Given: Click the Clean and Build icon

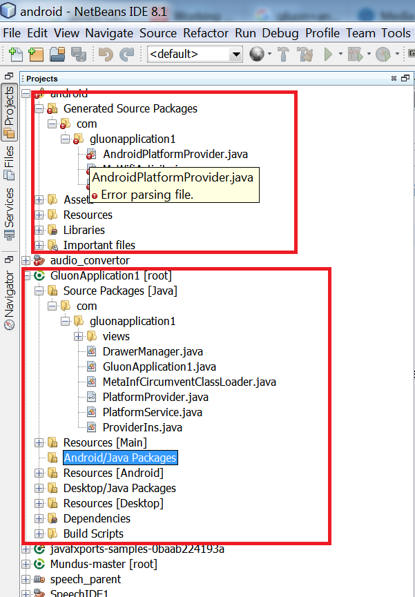Looking at the screenshot, I should click(x=305, y=55).
